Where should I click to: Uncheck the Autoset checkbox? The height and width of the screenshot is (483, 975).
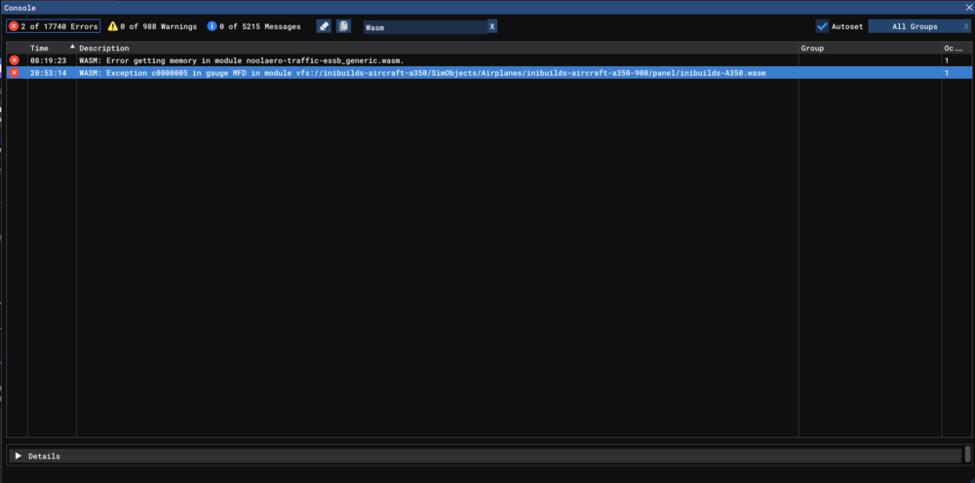pos(822,26)
